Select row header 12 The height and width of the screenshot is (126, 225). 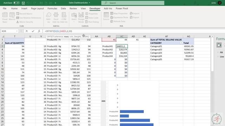2,76
